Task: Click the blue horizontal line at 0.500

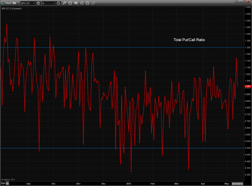Action: pos(85,148)
